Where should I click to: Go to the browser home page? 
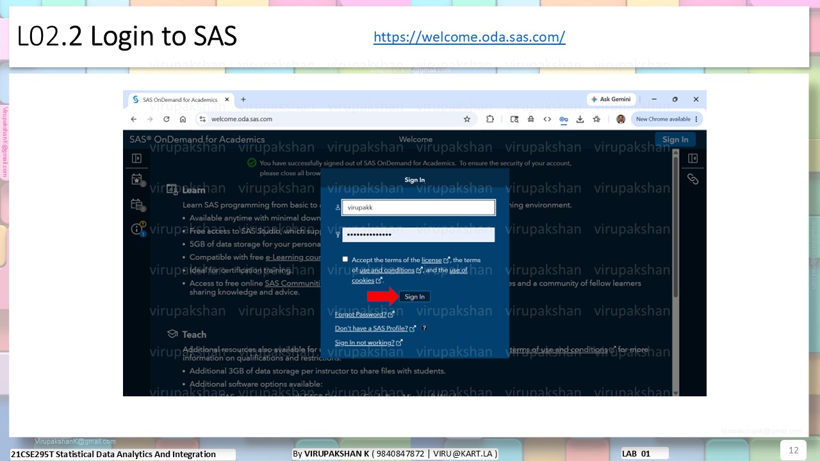tap(183, 119)
